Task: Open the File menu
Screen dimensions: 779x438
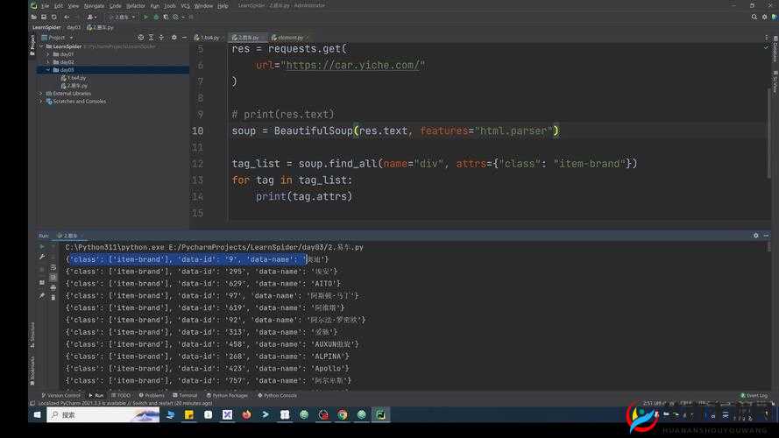Action: point(46,6)
